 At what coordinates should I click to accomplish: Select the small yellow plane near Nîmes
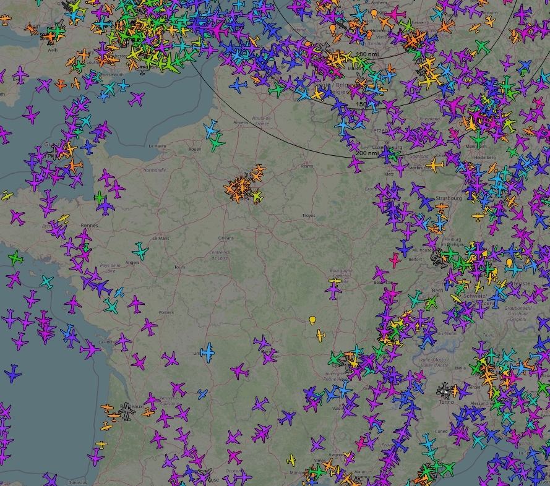(291, 459)
